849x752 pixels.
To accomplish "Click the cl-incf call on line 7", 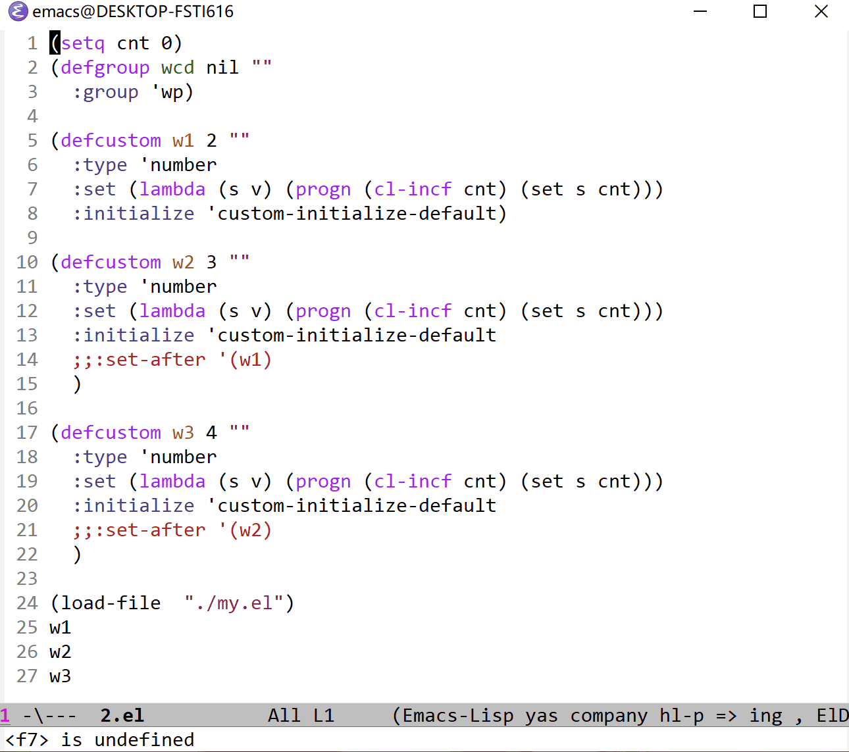I will pos(412,189).
